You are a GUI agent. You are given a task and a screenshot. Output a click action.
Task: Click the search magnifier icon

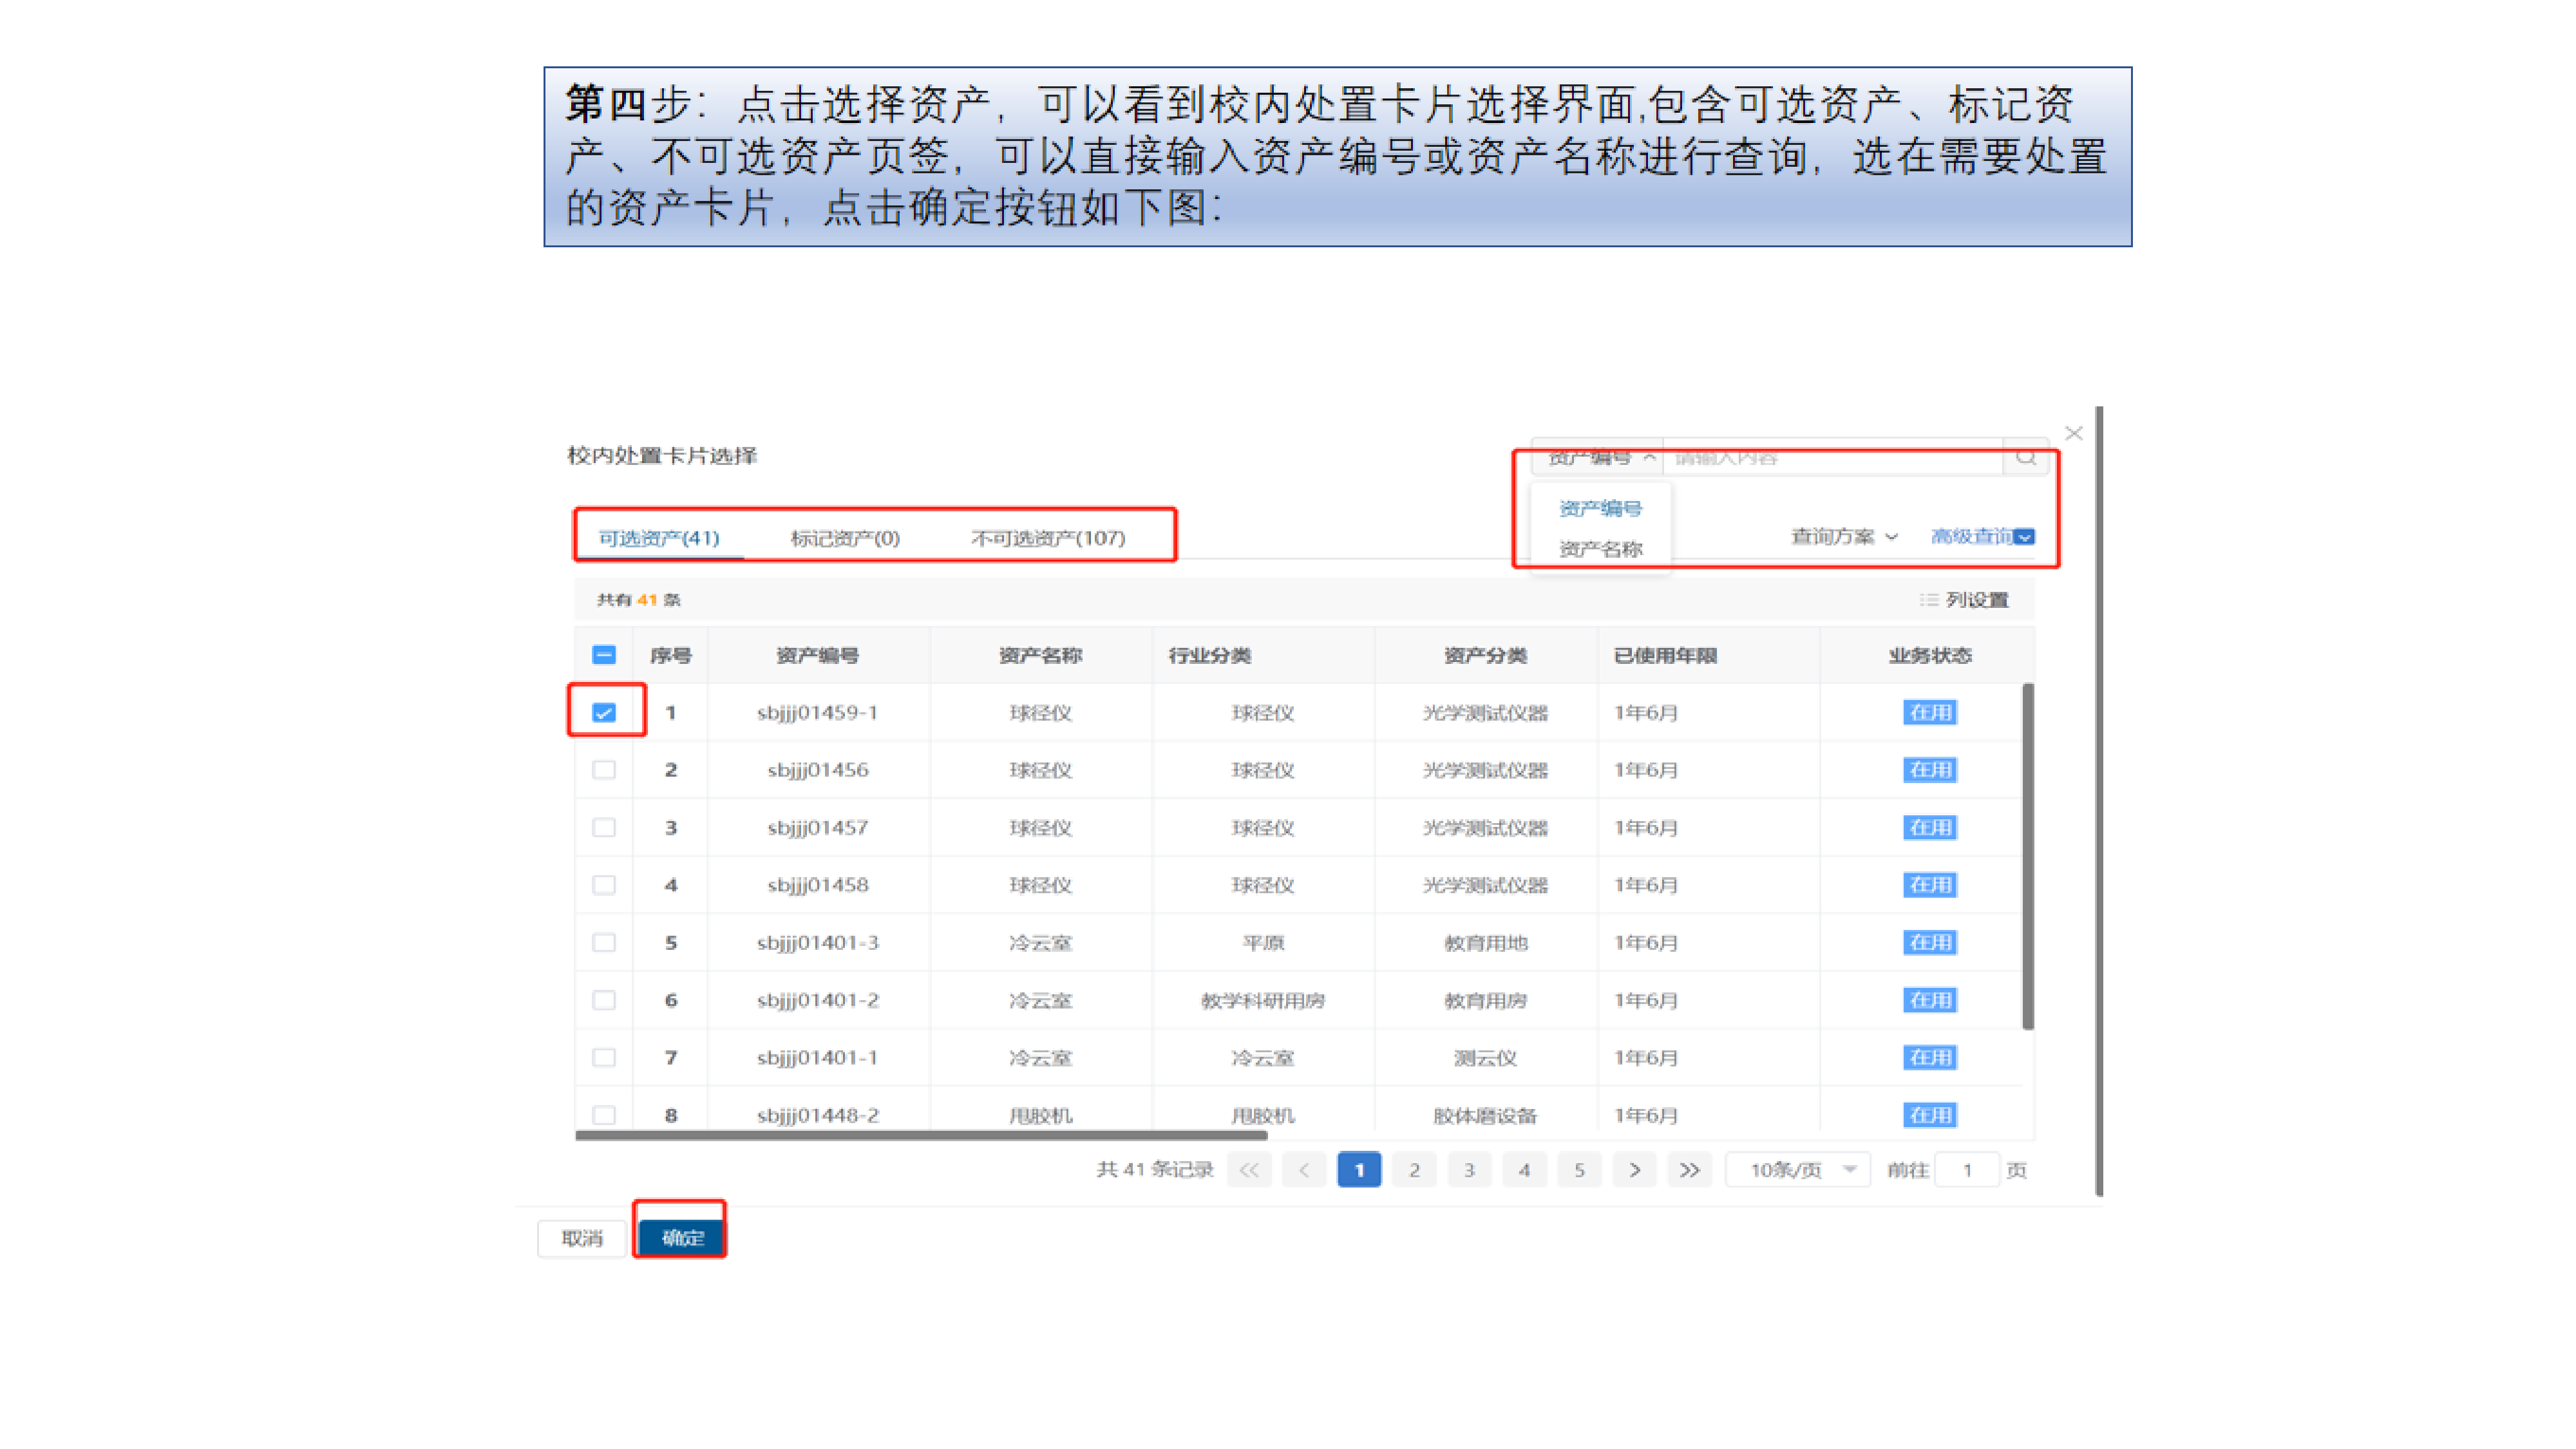coord(2025,457)
